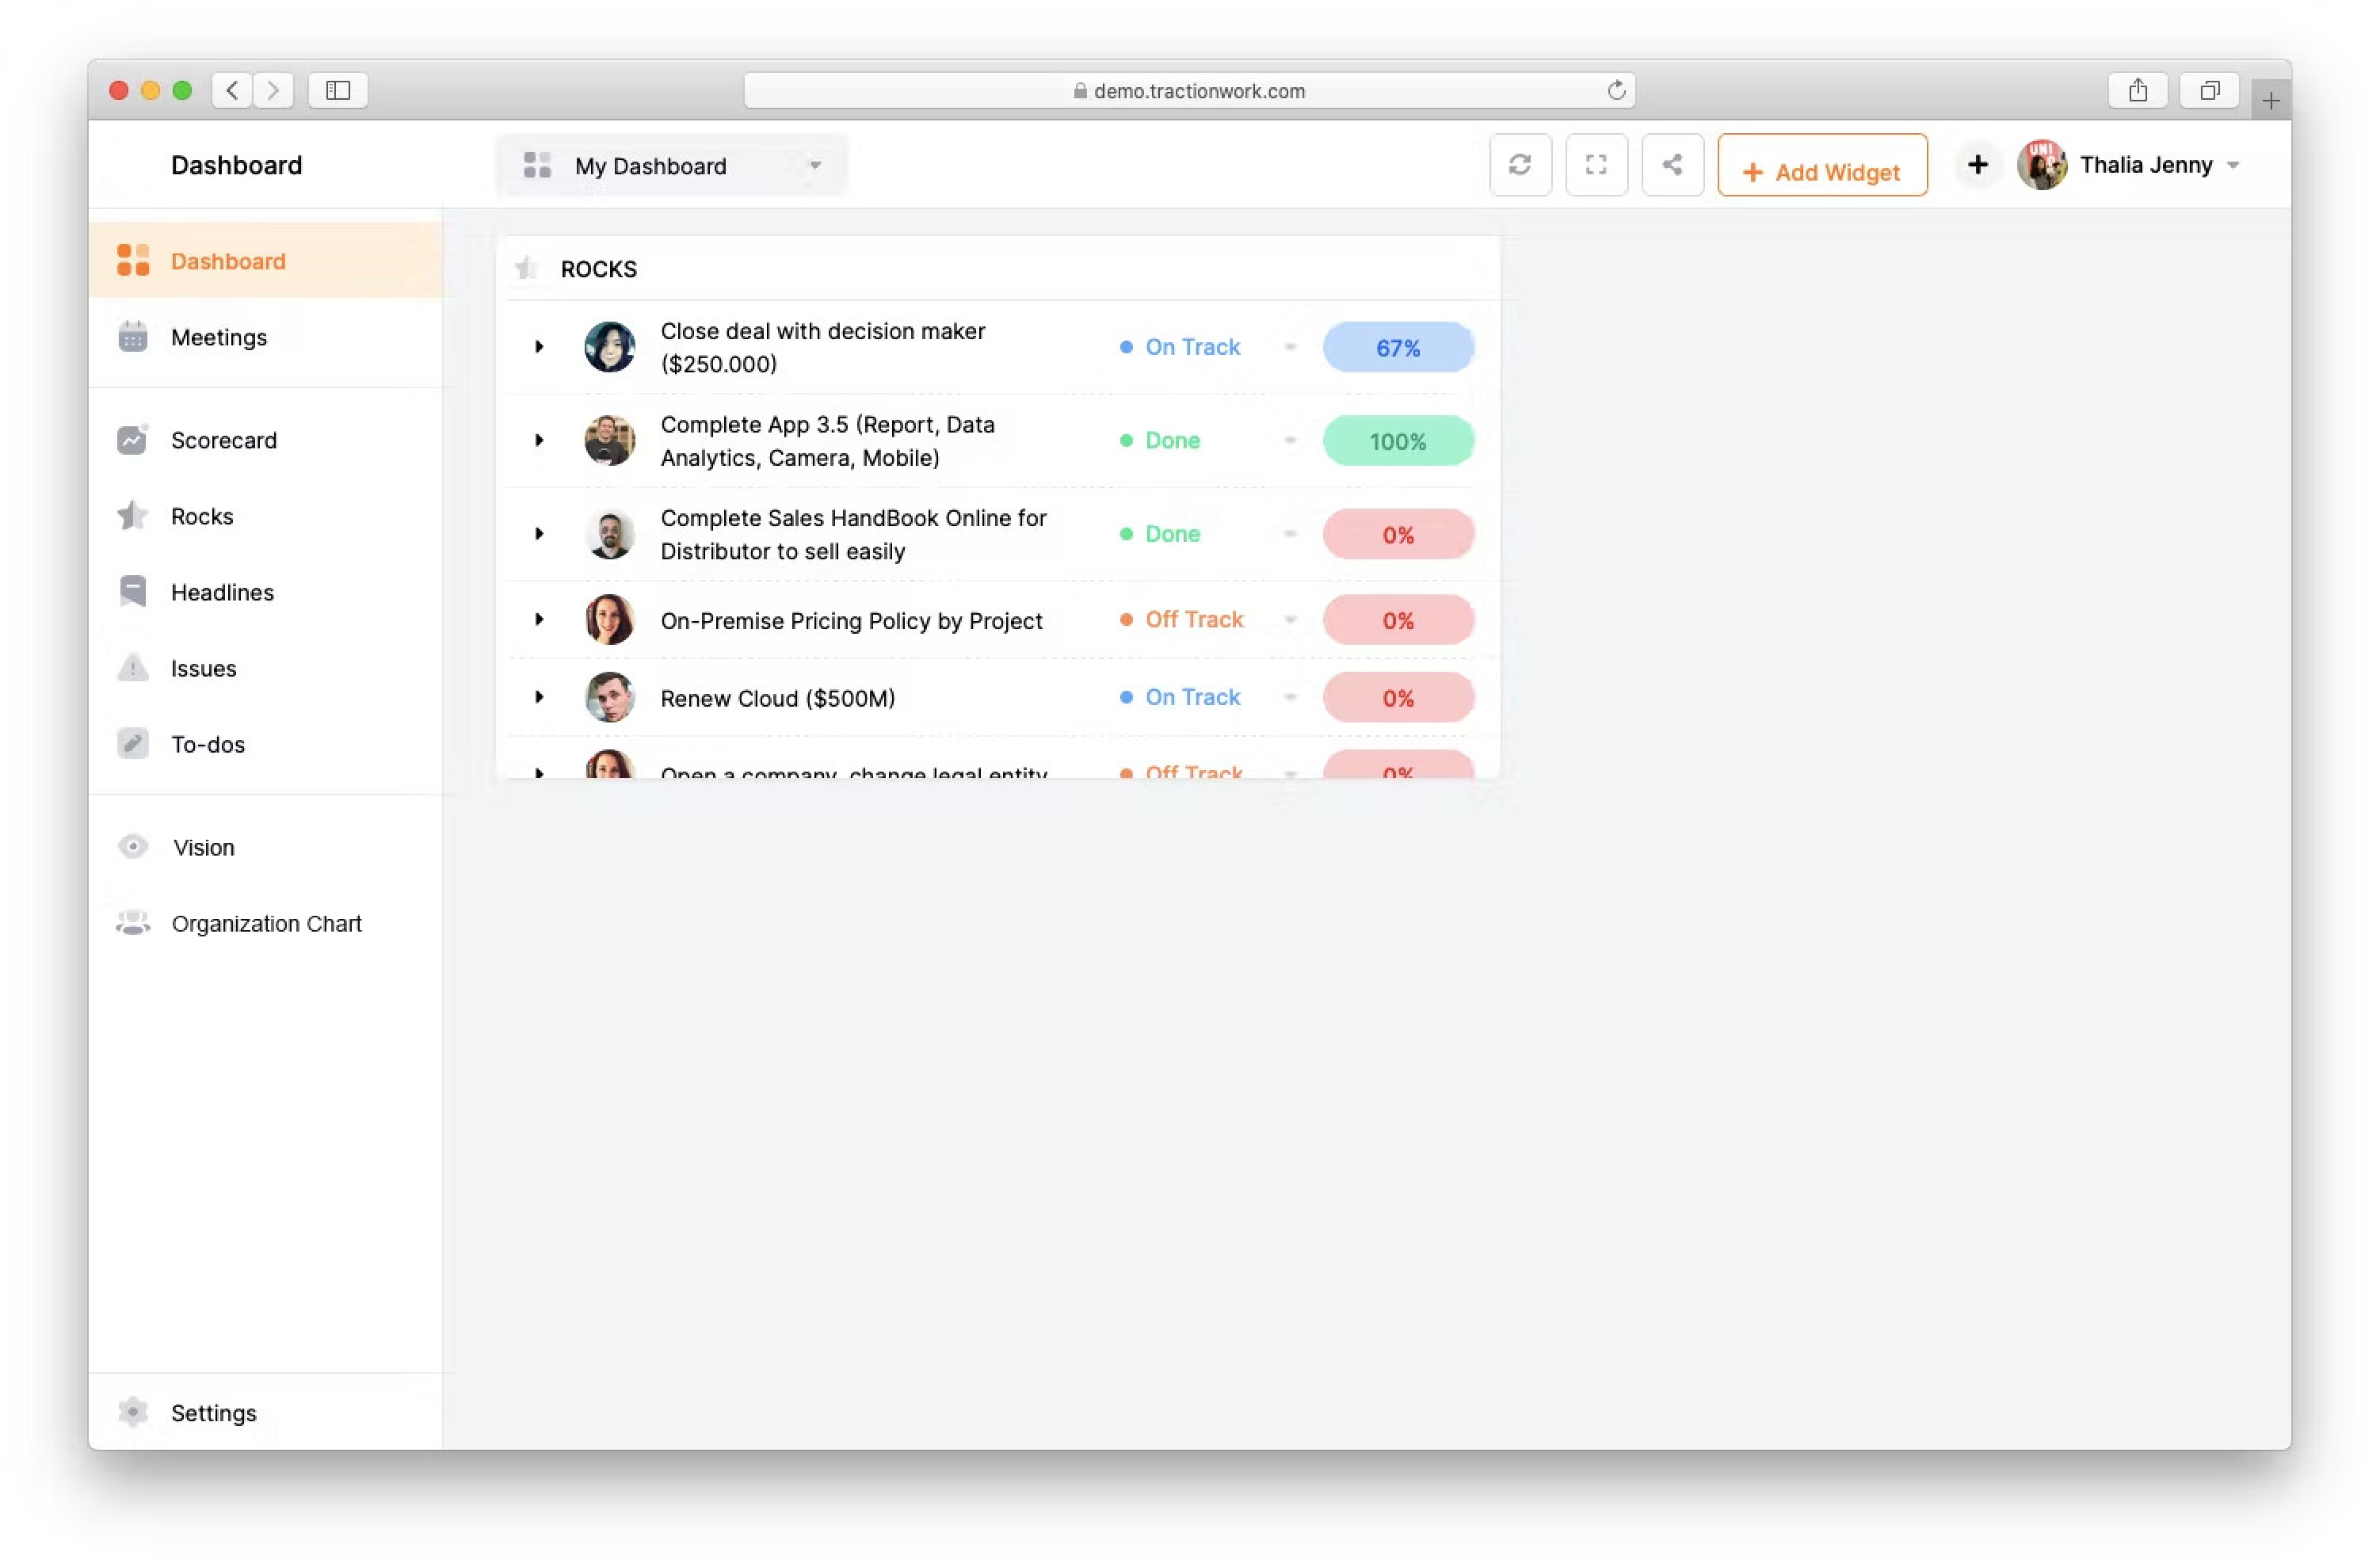The height and width of the screenshot is (1567, 2380).
Task: Expand the Renew Cloud rock row
Action: point(539,697)
